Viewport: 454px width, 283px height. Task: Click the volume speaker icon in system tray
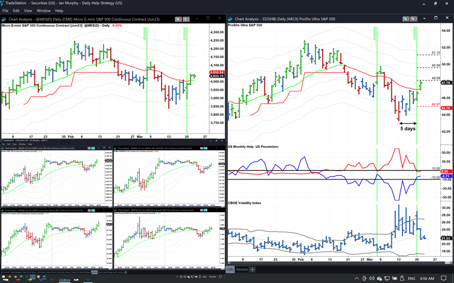372,278
